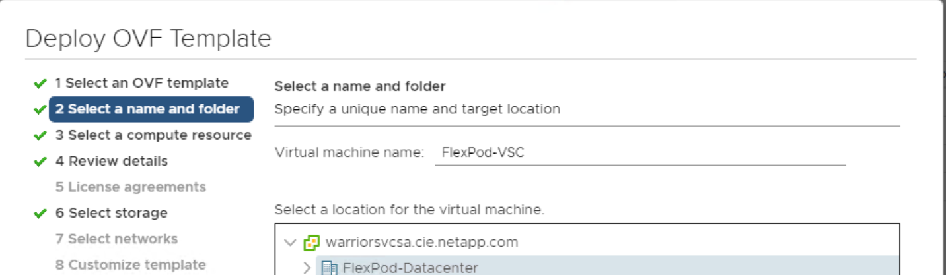Screen dimensions: 946x275
Task: Click the vCenter server icon for warriorsvcsa
Action: pyautogui.click(x=311, y=243)
